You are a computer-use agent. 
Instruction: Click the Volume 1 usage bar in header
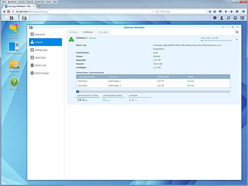point(216,41)
